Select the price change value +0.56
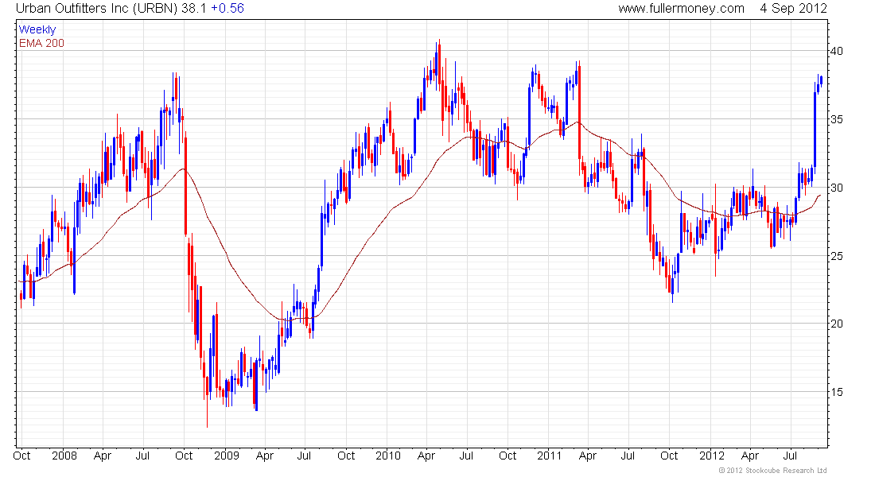Viewport: 875px width, 477px height. click(227, 9)
